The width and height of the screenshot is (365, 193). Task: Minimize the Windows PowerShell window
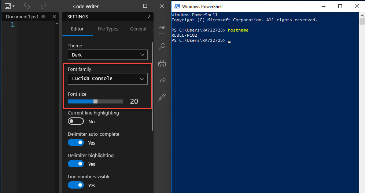coord(323,6)
